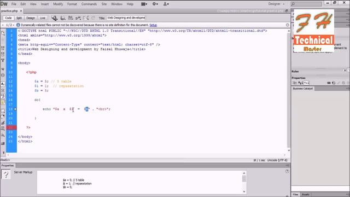Screen dimensions: 350x197
Task: Show CSS properties in List view
Action: click(x=301, y=83)
